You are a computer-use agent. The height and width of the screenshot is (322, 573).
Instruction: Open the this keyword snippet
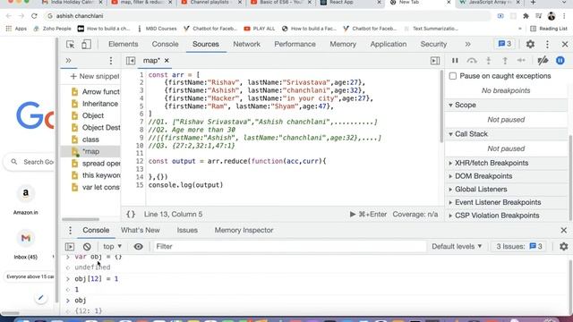pos(96,175)
